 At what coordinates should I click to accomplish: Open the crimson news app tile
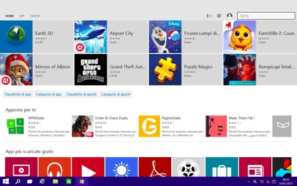tap(255, 167)
